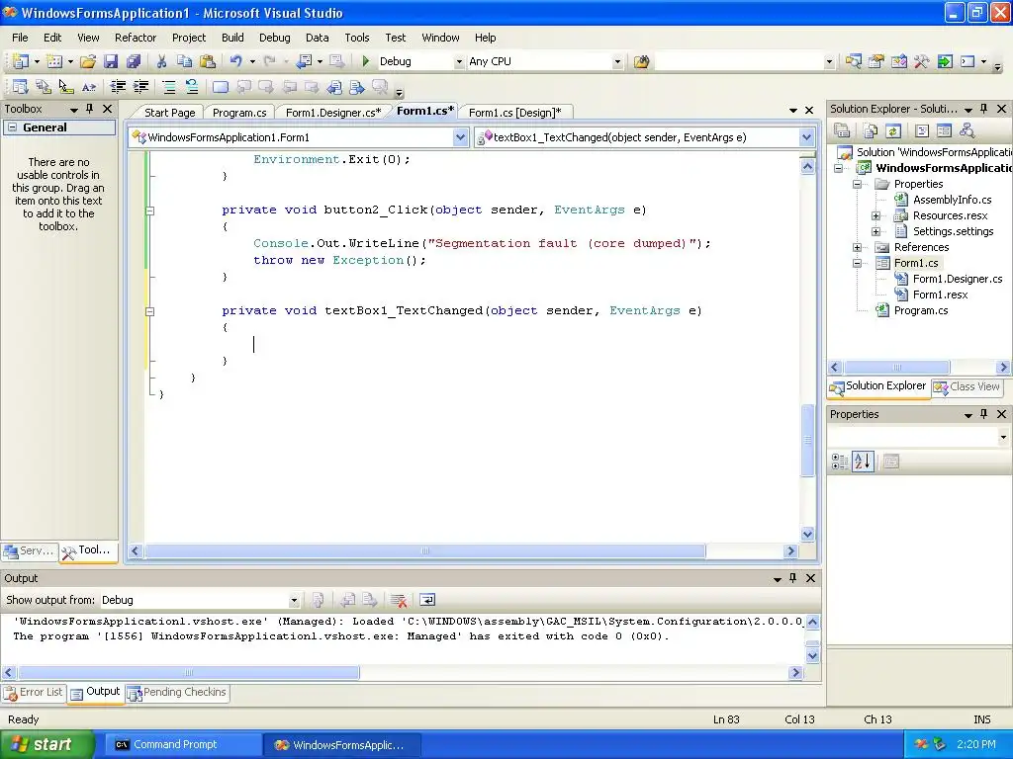Image resolution: width=1013 pixels, height=759 pixels.
Task: Switch to the Class View tab
Action: click(x=967, y=386)
